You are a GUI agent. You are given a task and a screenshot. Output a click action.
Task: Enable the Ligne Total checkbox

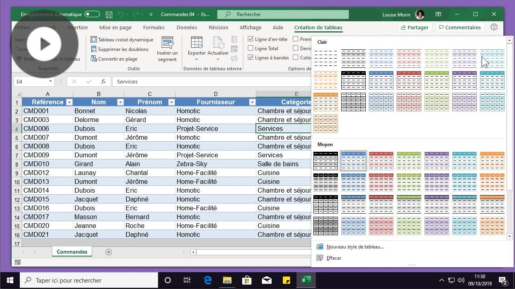click(x=251, y=49)
